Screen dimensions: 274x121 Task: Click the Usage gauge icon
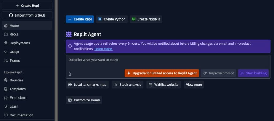click(x=6, y=52)
